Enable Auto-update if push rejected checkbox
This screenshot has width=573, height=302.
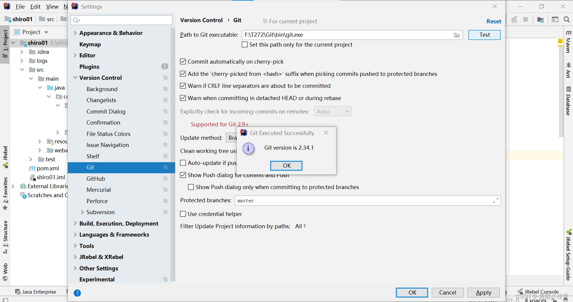tap(183, 163)
